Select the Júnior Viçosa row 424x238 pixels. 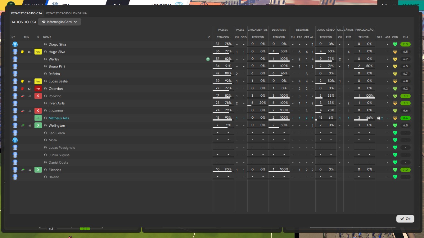[212, 155]
